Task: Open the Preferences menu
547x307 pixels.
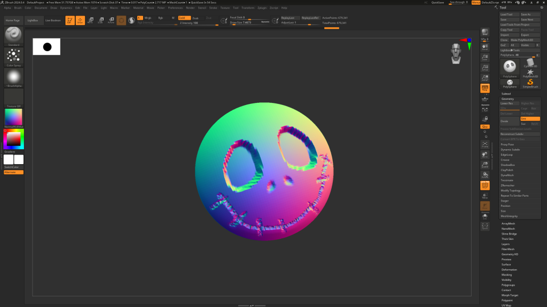Action: point(175,8)
